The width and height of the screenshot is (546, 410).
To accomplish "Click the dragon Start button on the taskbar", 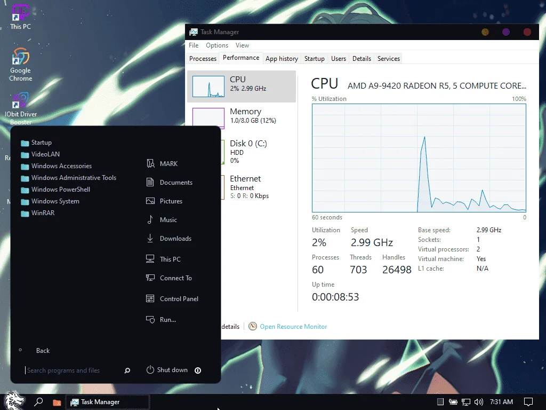I will click(14, 400).
